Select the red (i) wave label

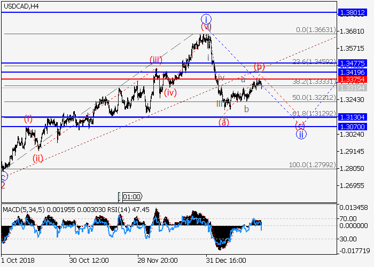28,119
